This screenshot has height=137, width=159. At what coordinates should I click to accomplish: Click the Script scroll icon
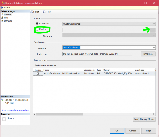(32, 12)
